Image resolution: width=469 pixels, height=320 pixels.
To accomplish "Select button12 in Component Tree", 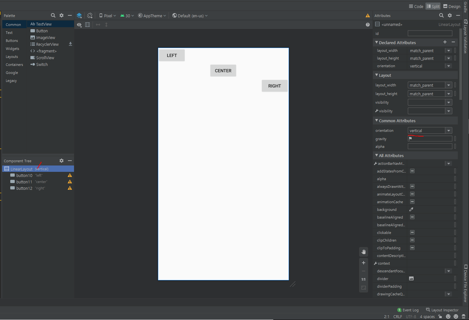I will pyautogui.click(x=38, y=188).
